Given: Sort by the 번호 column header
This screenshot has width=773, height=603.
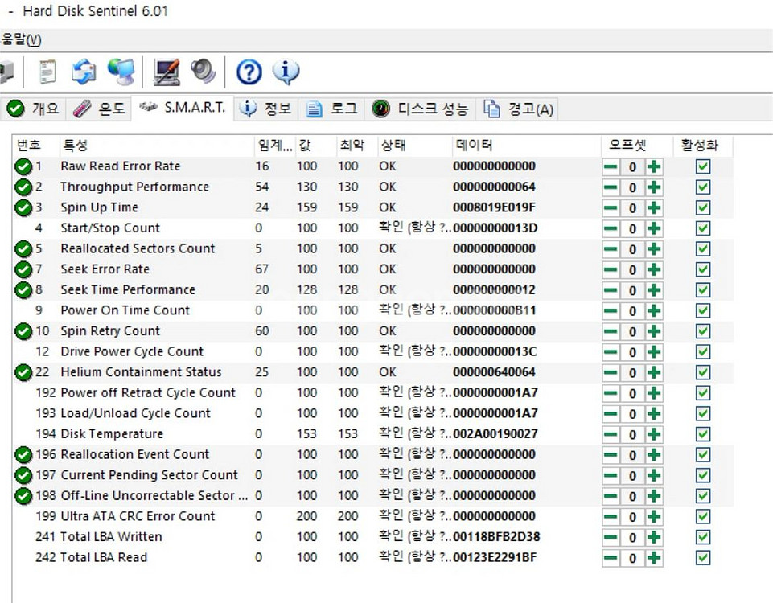Looking at the screenshot, I should pyautogui.click(x=35, y=146).
